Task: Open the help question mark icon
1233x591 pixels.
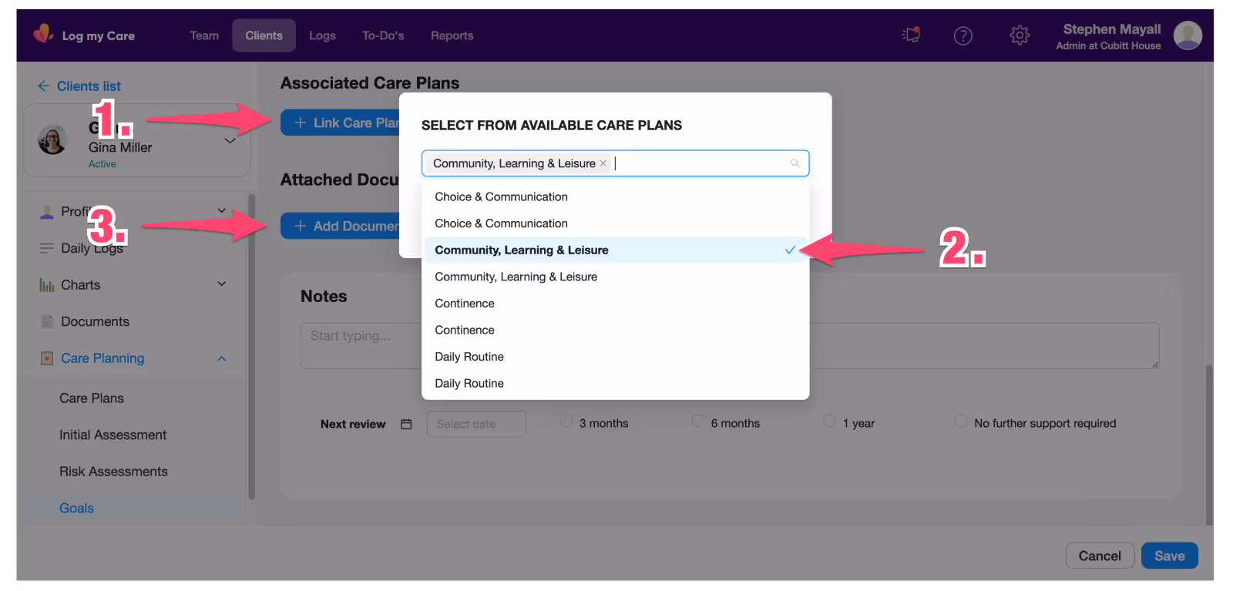Action: pyautogui.click(x=963, y=35)
